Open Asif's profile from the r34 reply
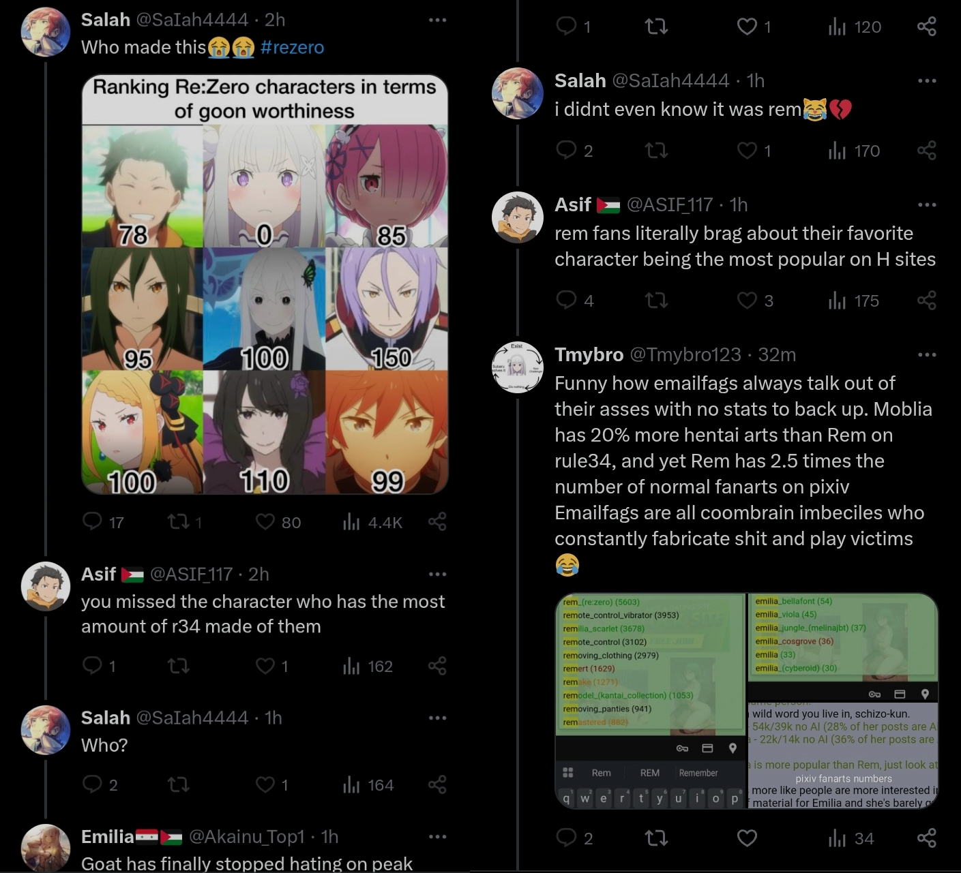961x873 pixels. point(99,575)
